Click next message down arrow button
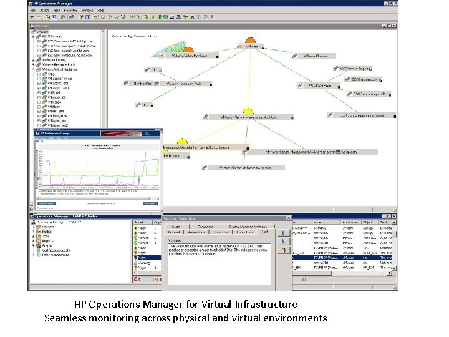This screenshot has width=449, height=337. tap(284, 242)
